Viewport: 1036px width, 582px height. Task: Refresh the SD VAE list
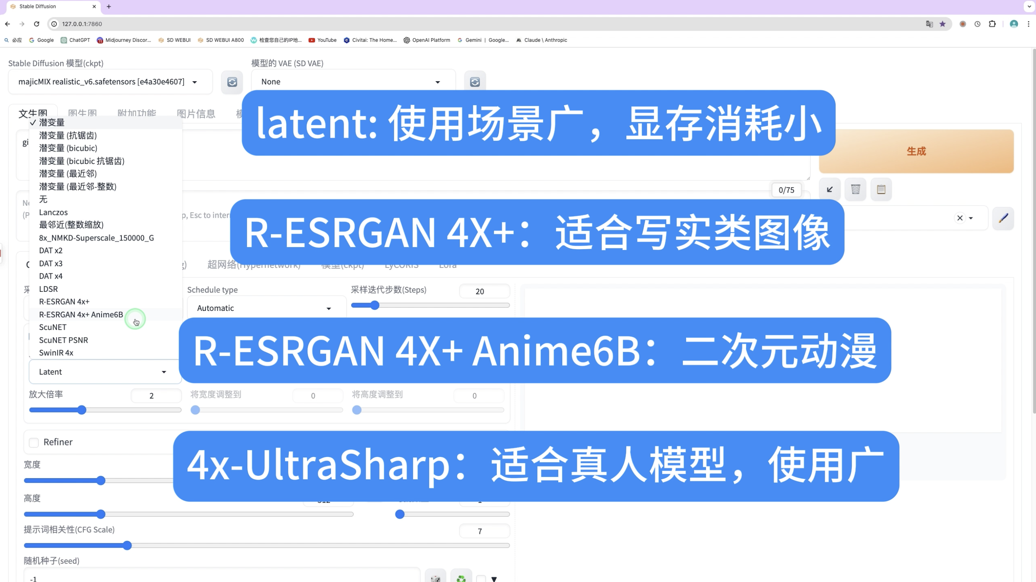pyautogui.click(x=475, y=82)
